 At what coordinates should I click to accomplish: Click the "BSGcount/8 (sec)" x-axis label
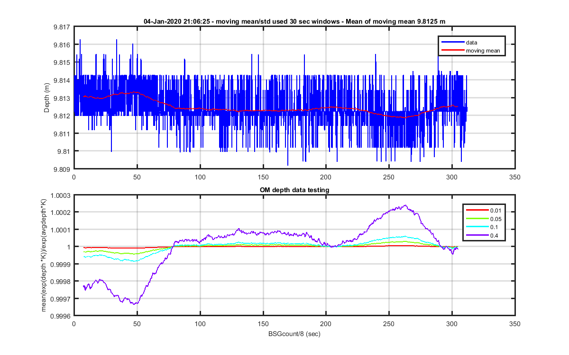(294, 334)
